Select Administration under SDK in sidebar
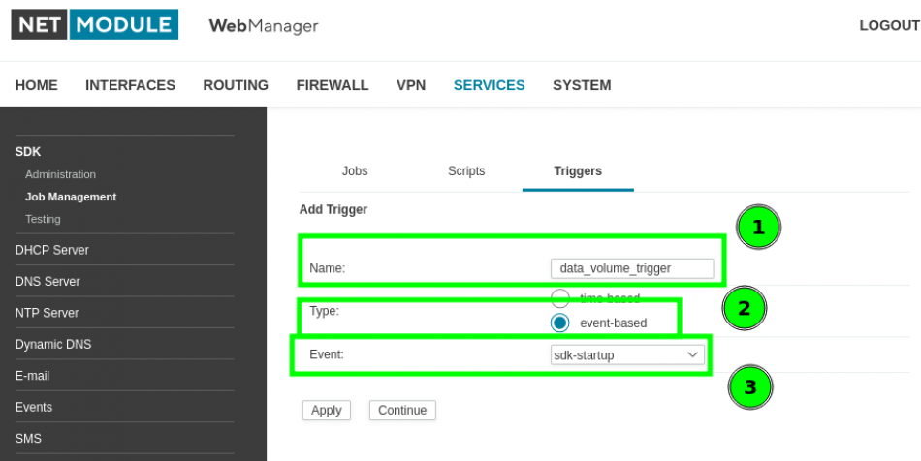921x461 pixels. (x=60, y=174)
